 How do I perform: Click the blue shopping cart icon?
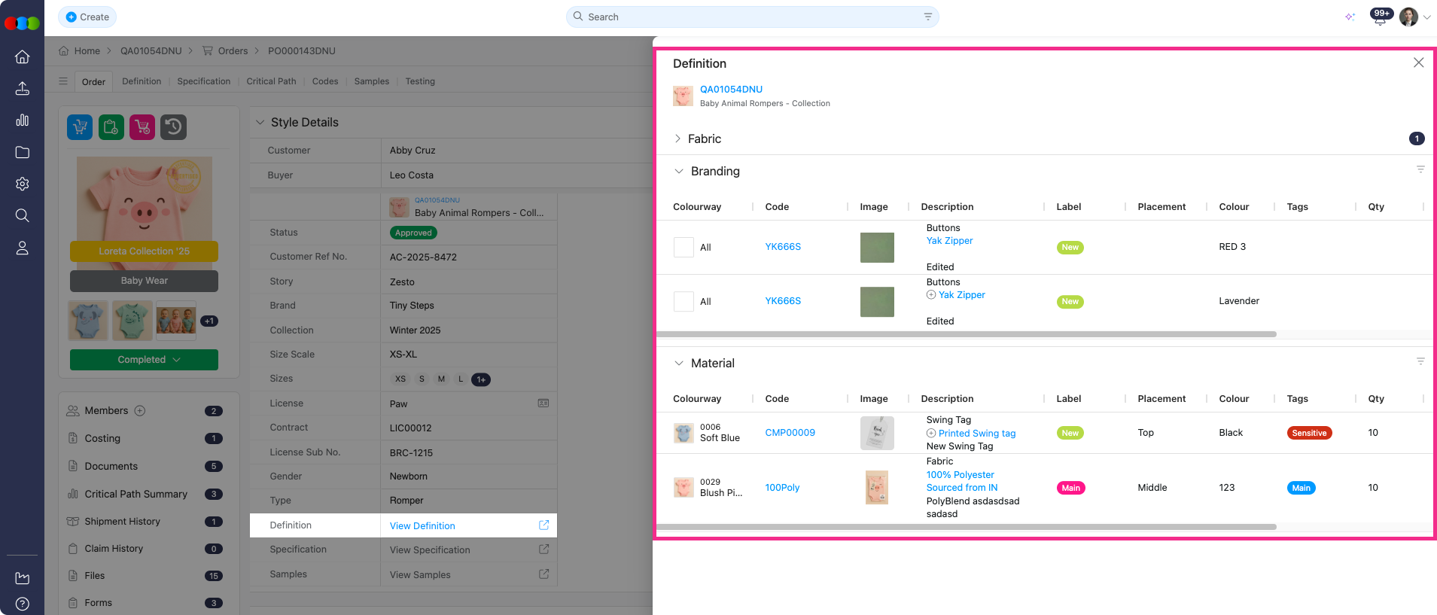click(x=80, y=127)
